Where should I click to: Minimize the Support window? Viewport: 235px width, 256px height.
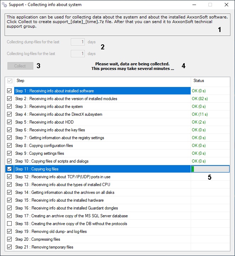point(194,5)
